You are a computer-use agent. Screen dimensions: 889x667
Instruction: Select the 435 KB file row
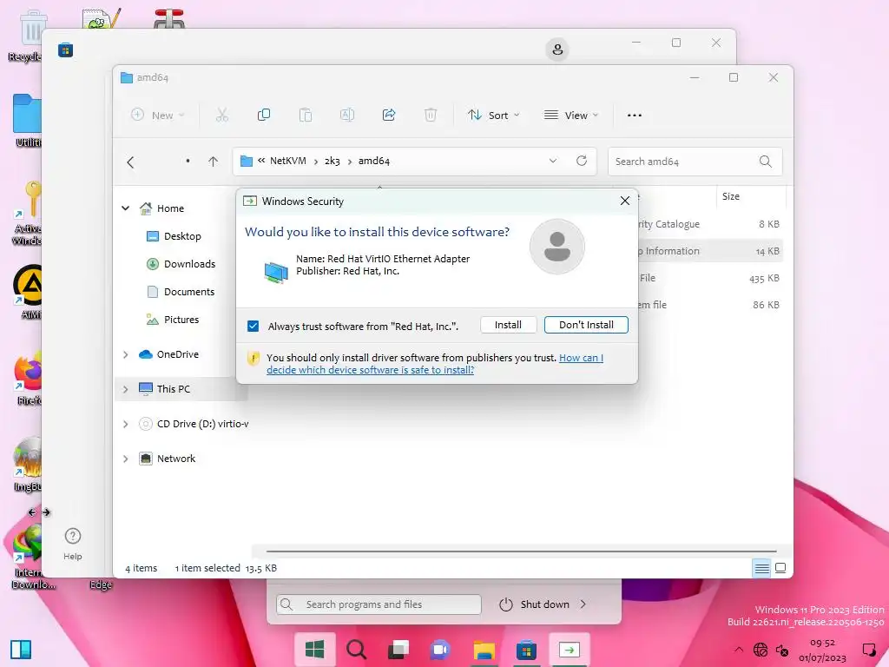click(x=710, y=278)
